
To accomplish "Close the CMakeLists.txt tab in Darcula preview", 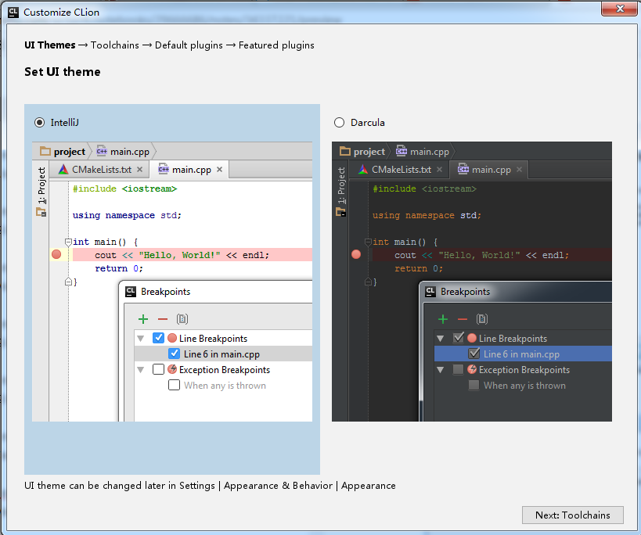I will (439, 169).
